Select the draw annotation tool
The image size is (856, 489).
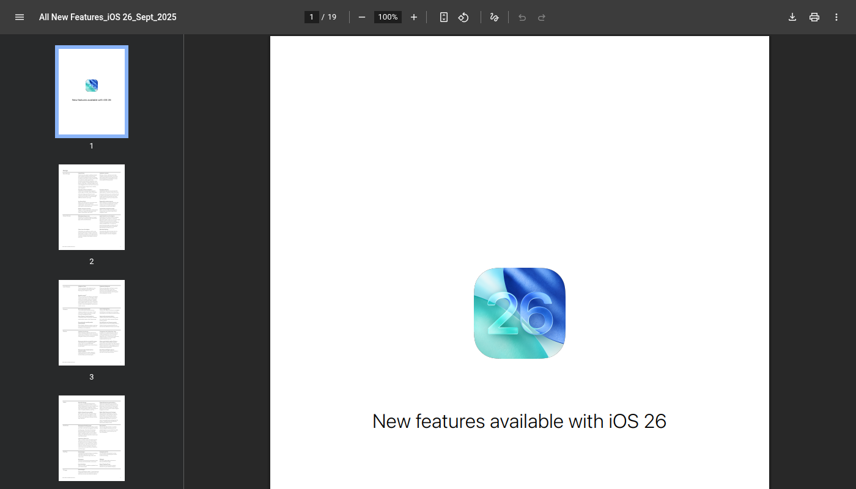point(495,17)
